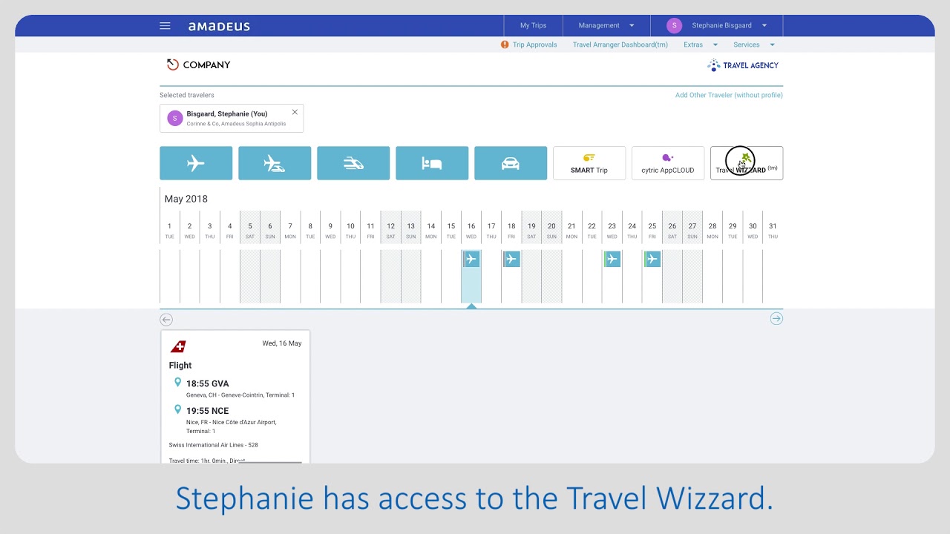Click the Stephanie Bisgaard avatar in header

click(674, 25)
